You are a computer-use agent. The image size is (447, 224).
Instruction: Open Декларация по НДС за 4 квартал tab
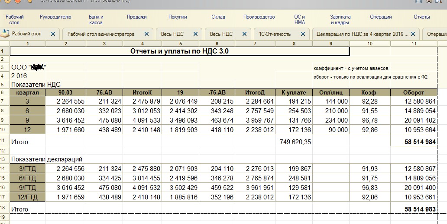[x=362, y=34]
